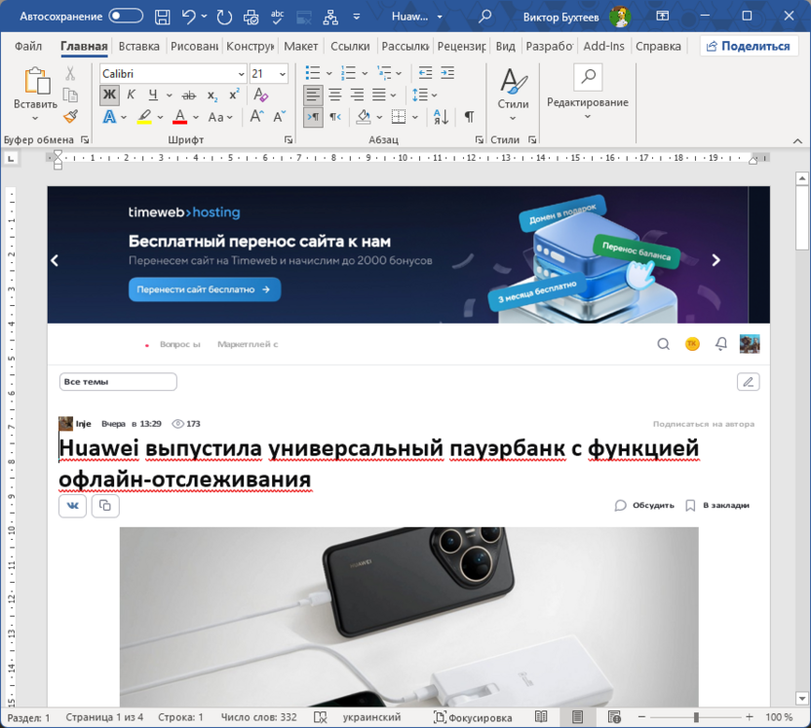Apply superscript formatting

[x=234, y=96]
